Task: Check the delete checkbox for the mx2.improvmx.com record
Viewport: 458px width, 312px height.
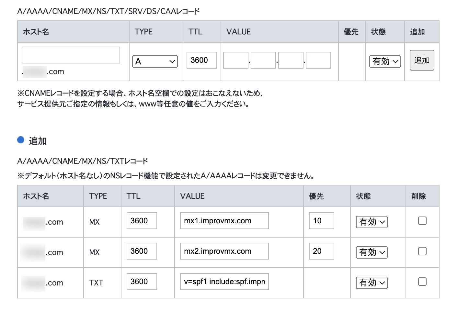Action: pos(422,251)
